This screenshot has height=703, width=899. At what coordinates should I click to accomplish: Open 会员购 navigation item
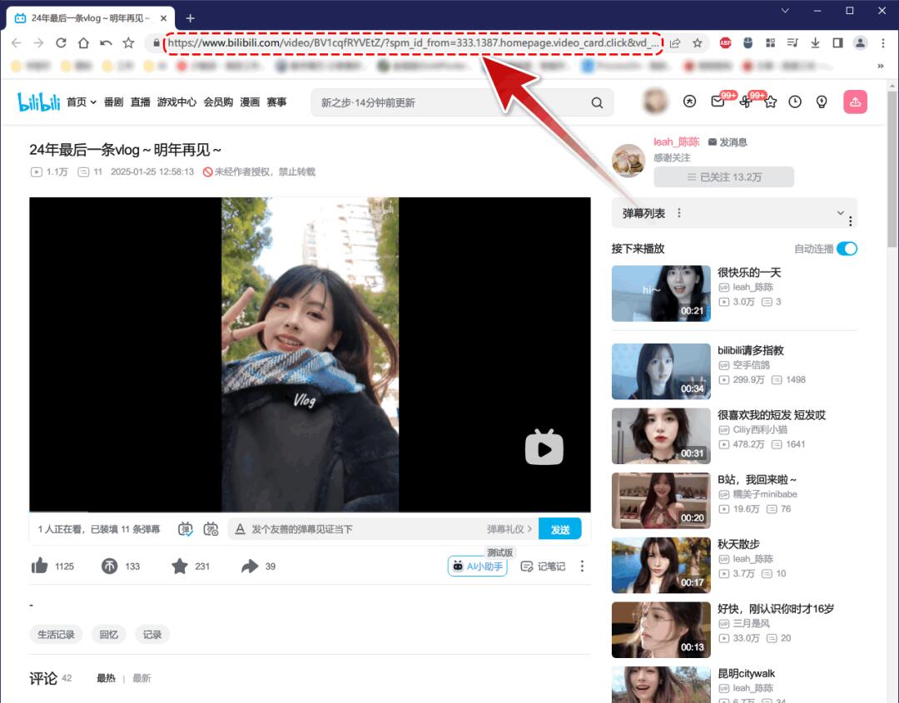(x=218, y=102)
